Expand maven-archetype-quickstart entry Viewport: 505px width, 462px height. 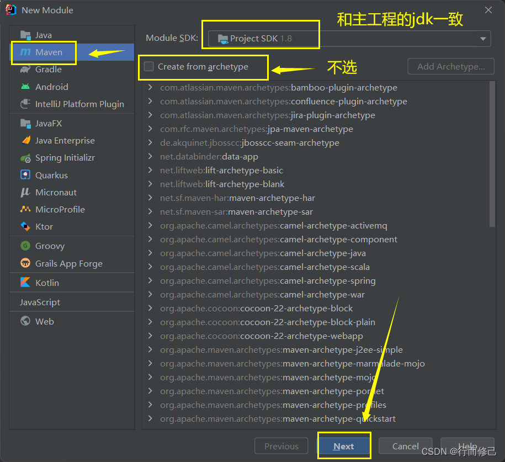click(x=150, y=418)
